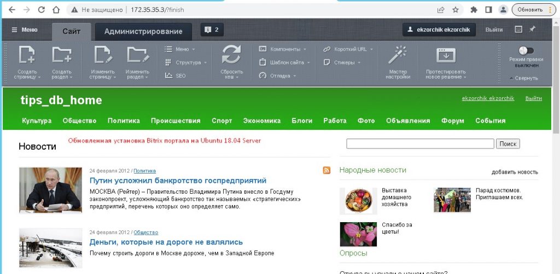Switch to the Администрирование tab
The width and height of the screenshot is (560, 274).
click(143, 31)
